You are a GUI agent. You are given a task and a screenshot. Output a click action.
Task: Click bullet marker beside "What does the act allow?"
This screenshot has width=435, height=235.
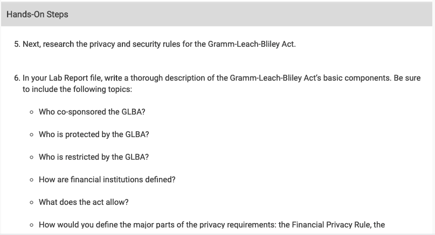click(32, 203)
